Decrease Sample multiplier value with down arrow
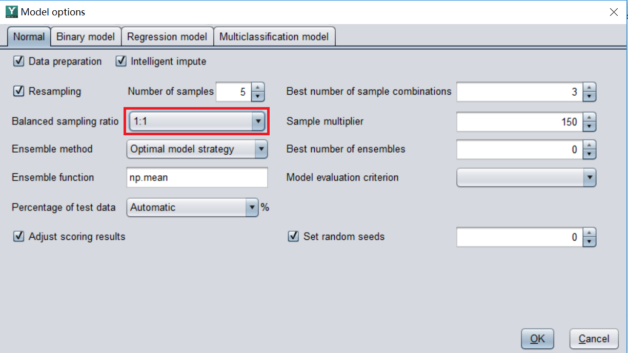628x353 pixels. pos(590,126)
